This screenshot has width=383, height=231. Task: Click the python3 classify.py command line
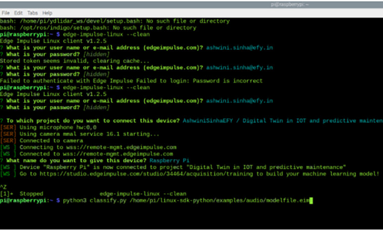156,201
